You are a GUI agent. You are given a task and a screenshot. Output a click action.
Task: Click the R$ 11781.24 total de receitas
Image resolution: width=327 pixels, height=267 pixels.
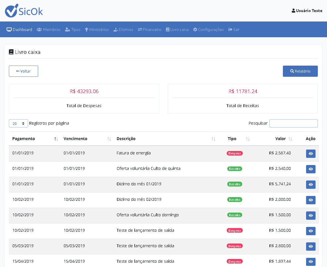coord(243,91)
